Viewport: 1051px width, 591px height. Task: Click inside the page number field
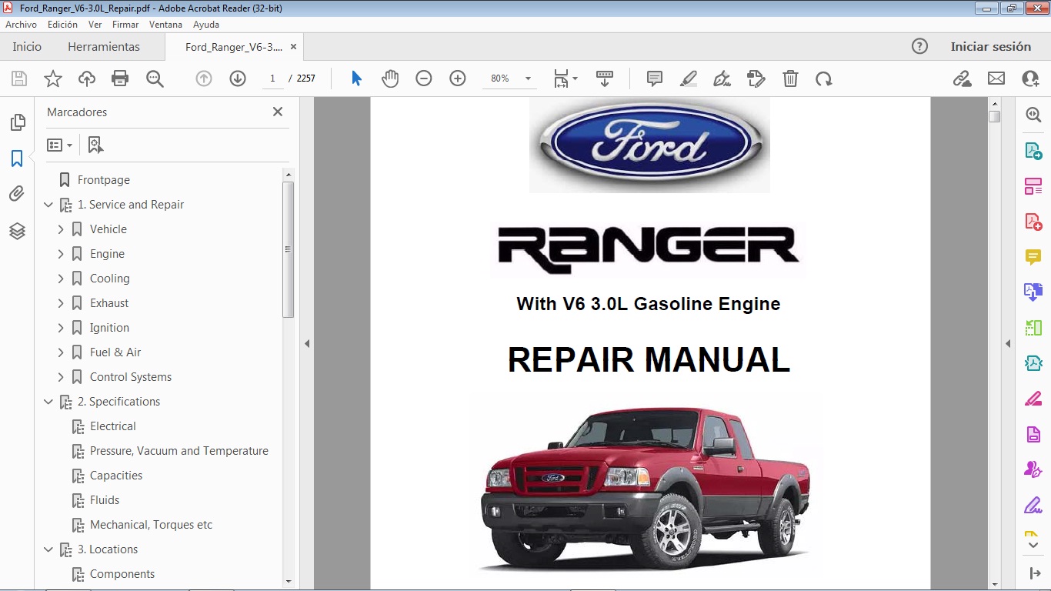tap(272, 78)
